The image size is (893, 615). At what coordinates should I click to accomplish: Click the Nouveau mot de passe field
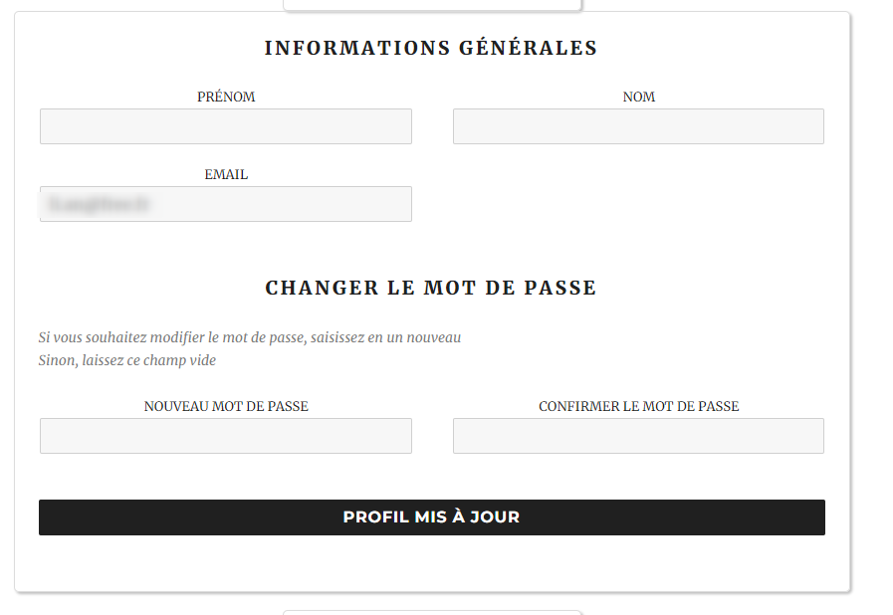tap(226, 436)
